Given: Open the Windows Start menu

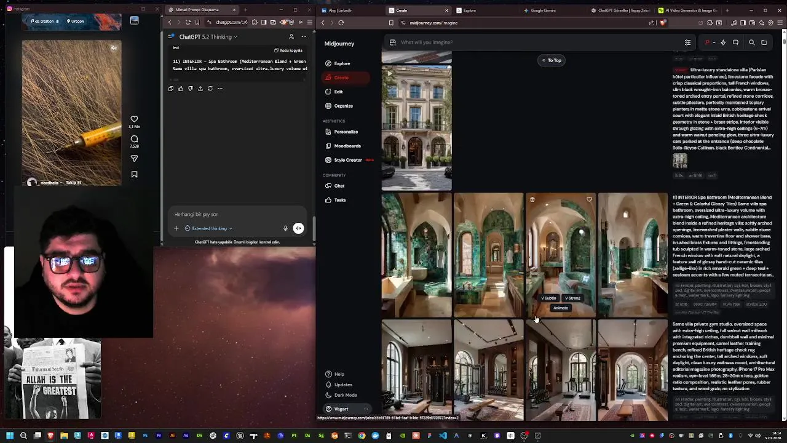Looking at the screenshot, I should [10, 436].
